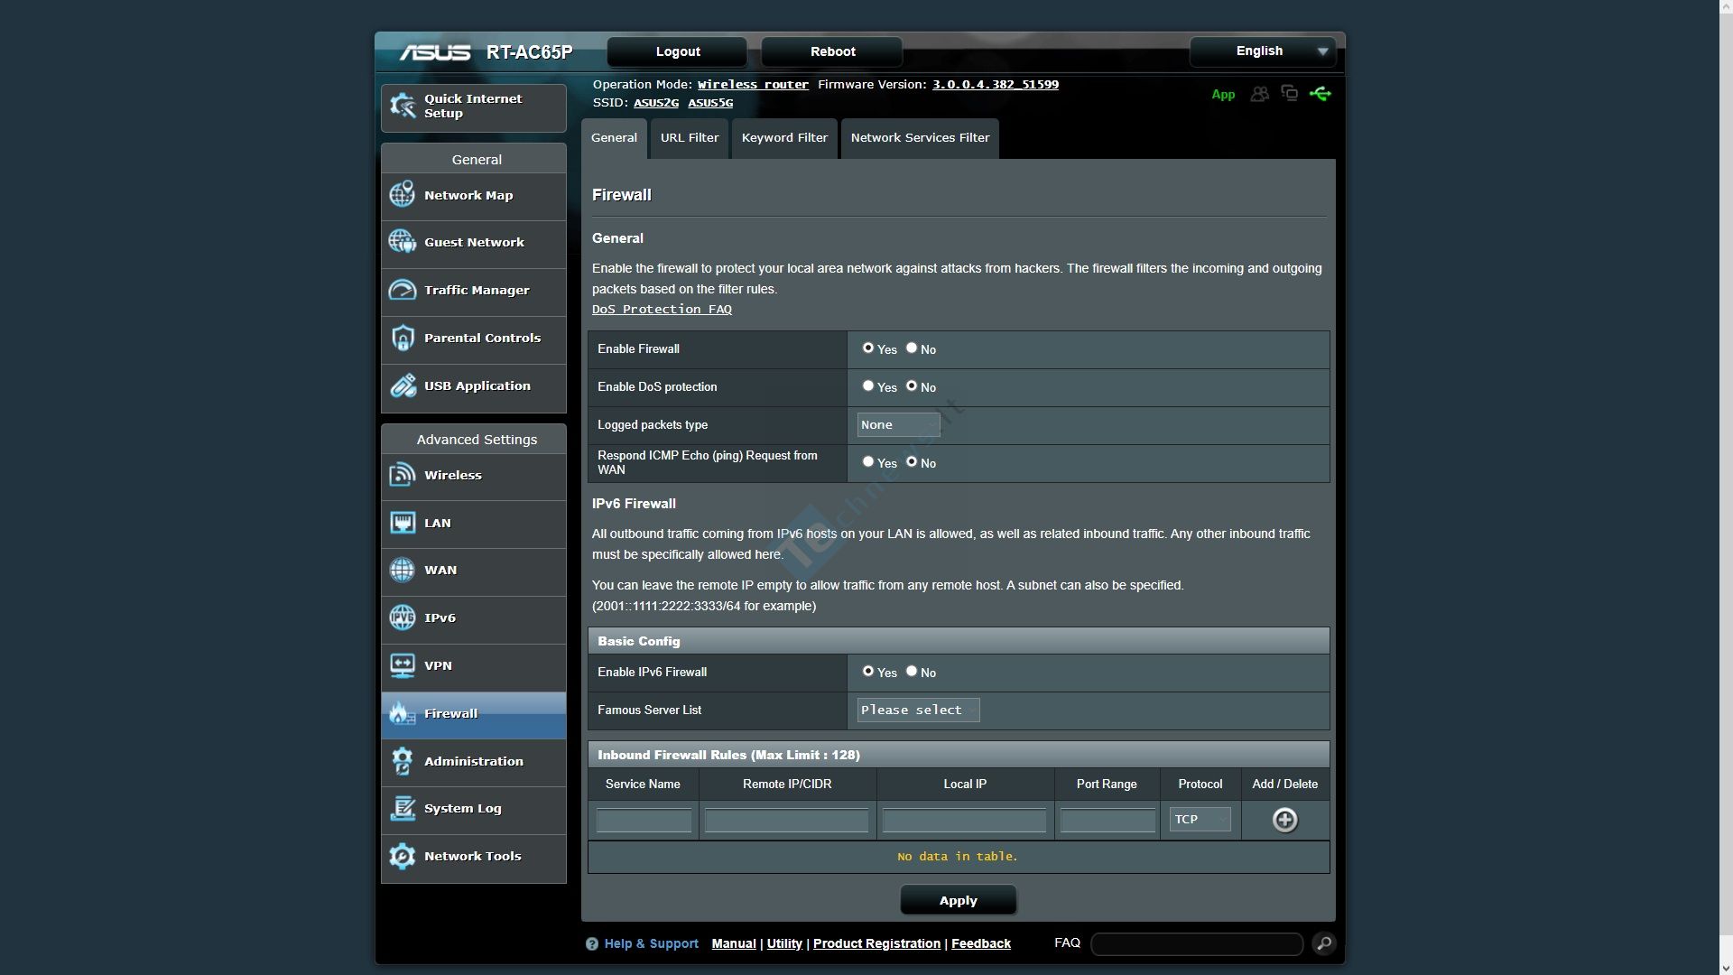Focus the Local IP input field
The height and width of the screenshot is (975, 1733).
[x=964, y=820]
